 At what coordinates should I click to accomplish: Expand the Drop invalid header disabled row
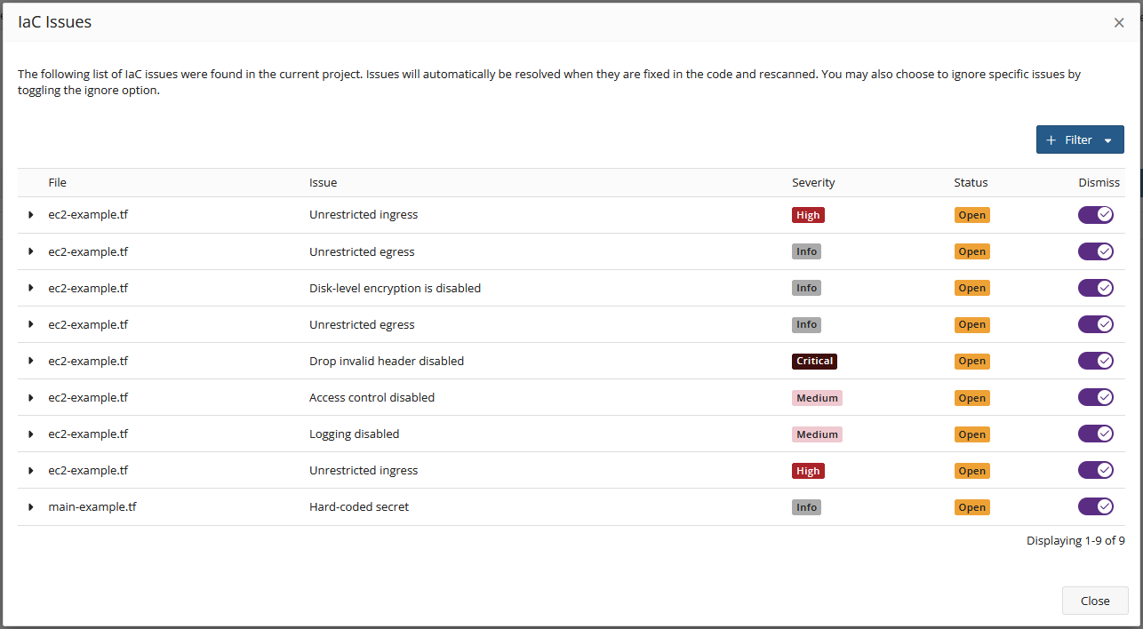(31, 361)
